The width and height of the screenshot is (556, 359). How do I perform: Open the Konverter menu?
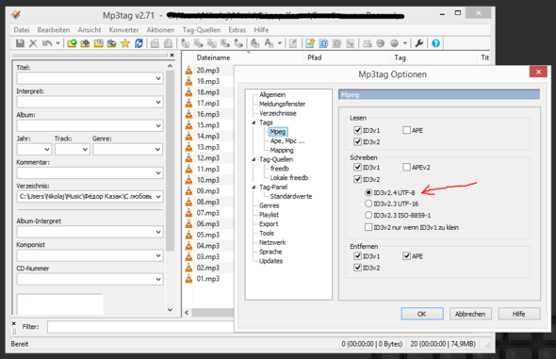123,30
